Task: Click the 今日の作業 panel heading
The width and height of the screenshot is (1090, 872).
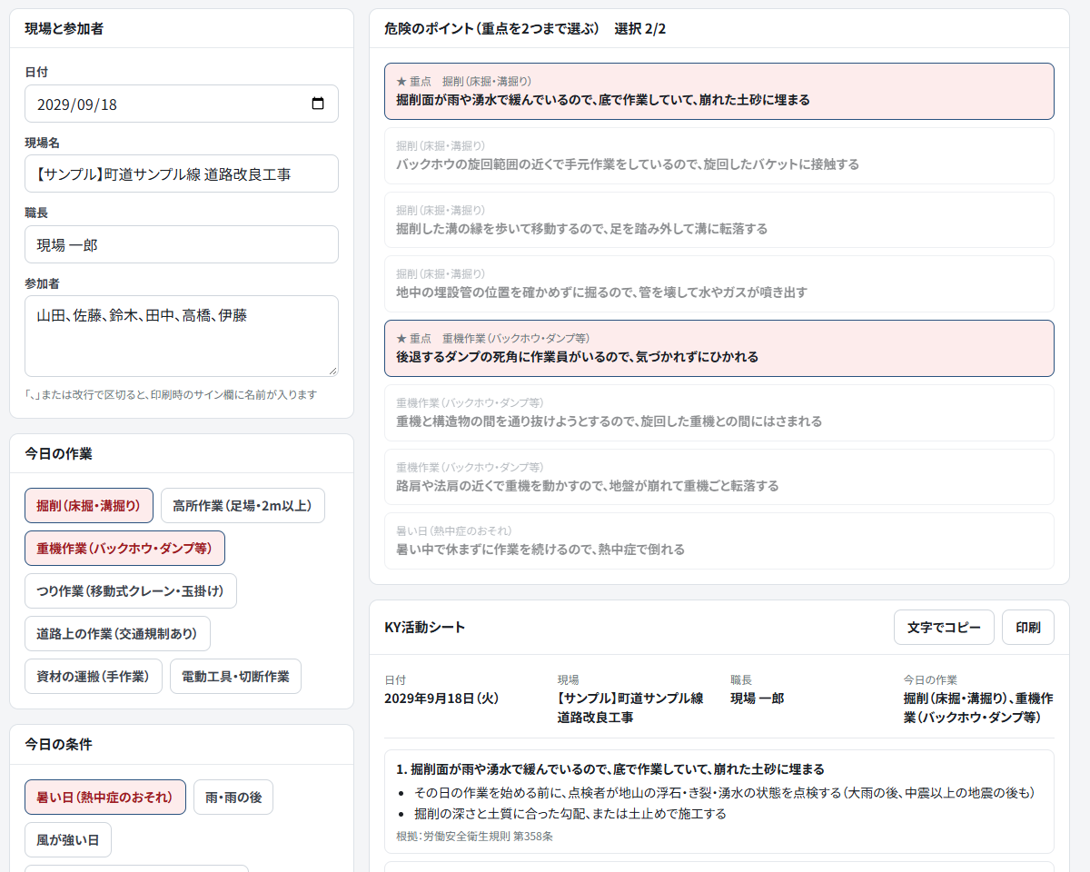Action: pos(58,453)
